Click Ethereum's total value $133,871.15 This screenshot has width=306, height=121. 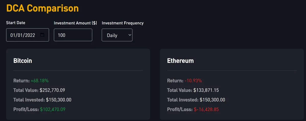206,90
